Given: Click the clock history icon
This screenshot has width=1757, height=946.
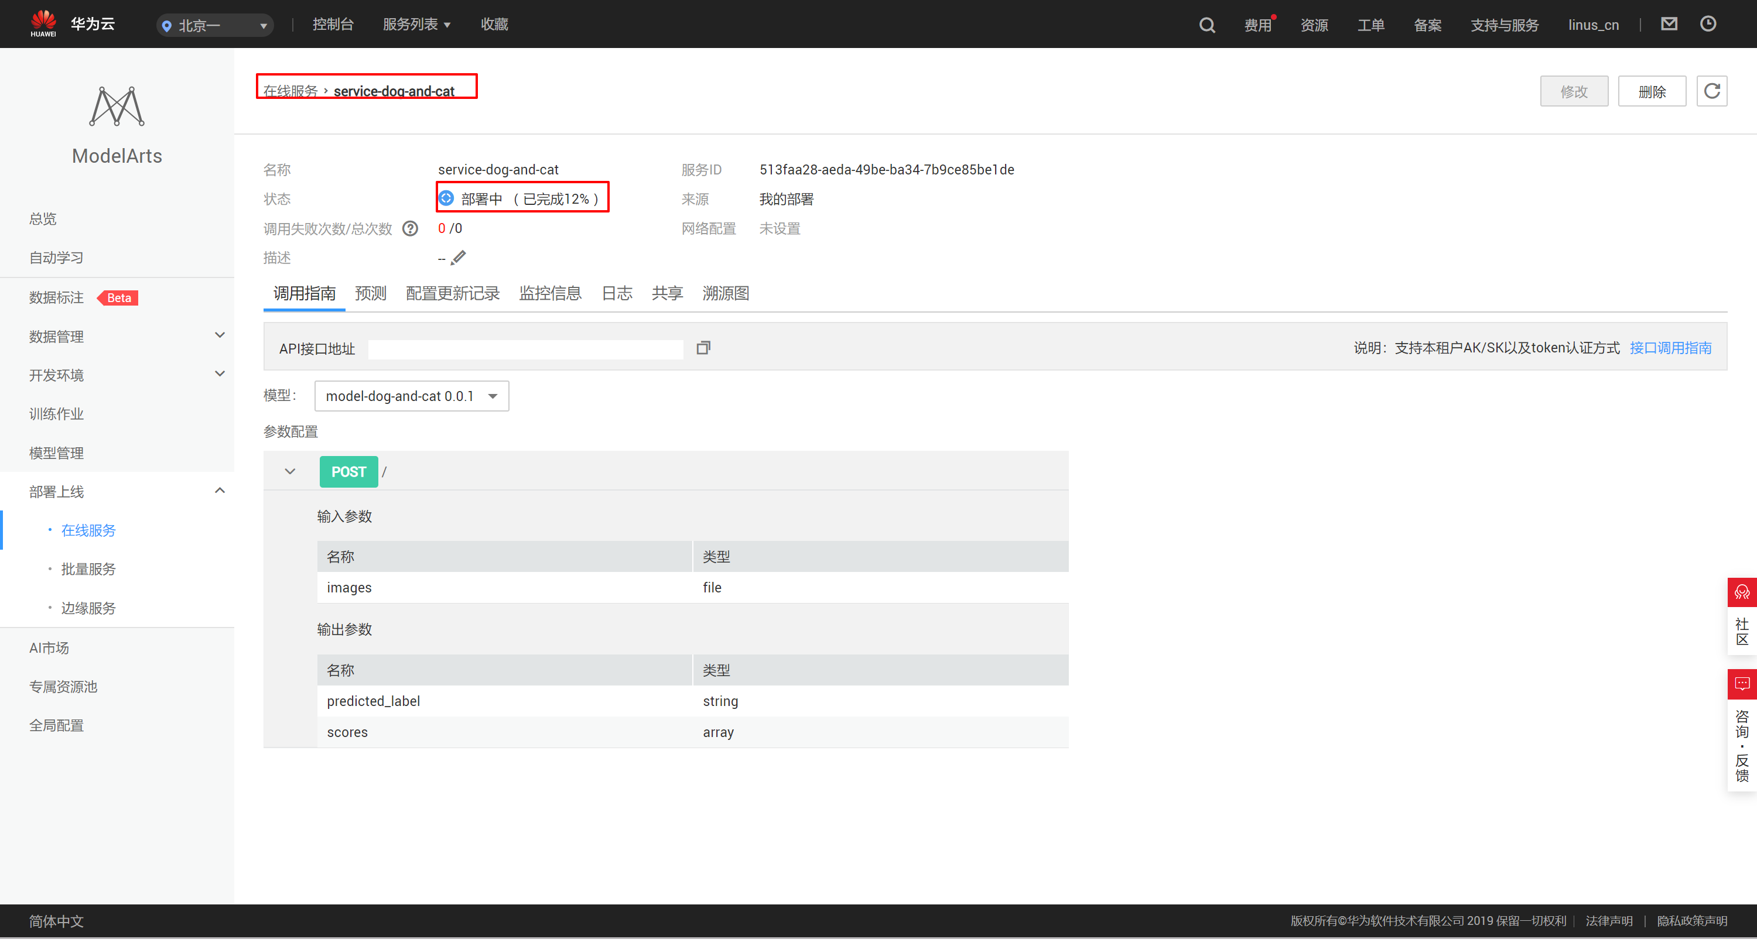Looking at the screenshot, I should 1707,25.
